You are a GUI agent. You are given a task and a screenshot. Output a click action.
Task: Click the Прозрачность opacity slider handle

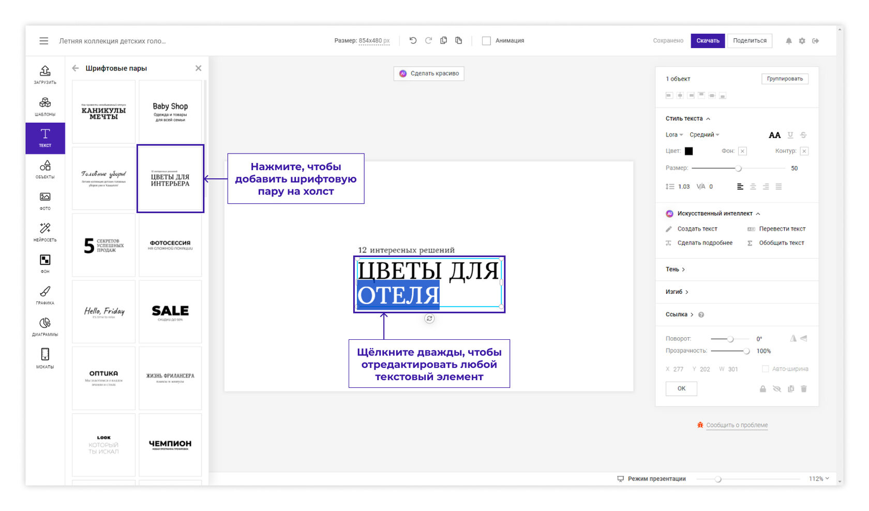tap(746, 351)
